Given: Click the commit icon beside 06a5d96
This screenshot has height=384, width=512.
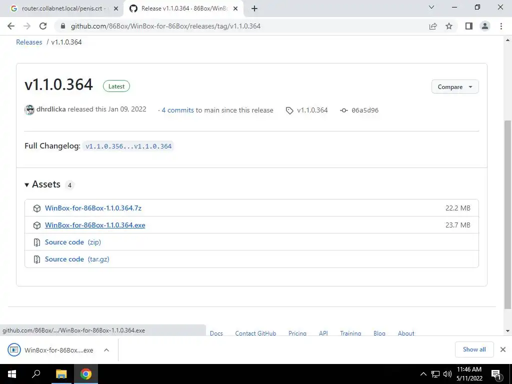Looking at the screenshot, I should pyautogui.click(x=344, y=110).
